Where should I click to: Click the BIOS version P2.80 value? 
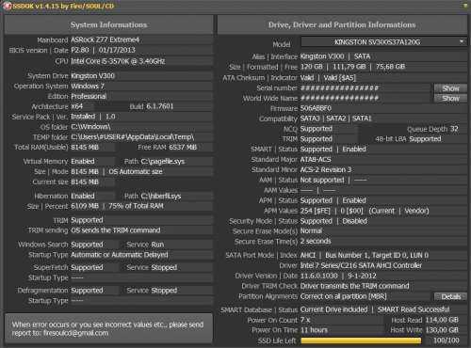80,50
